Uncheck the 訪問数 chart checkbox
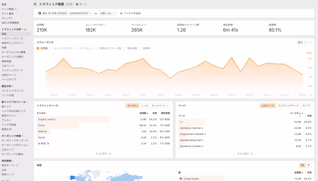 (38, 48)
